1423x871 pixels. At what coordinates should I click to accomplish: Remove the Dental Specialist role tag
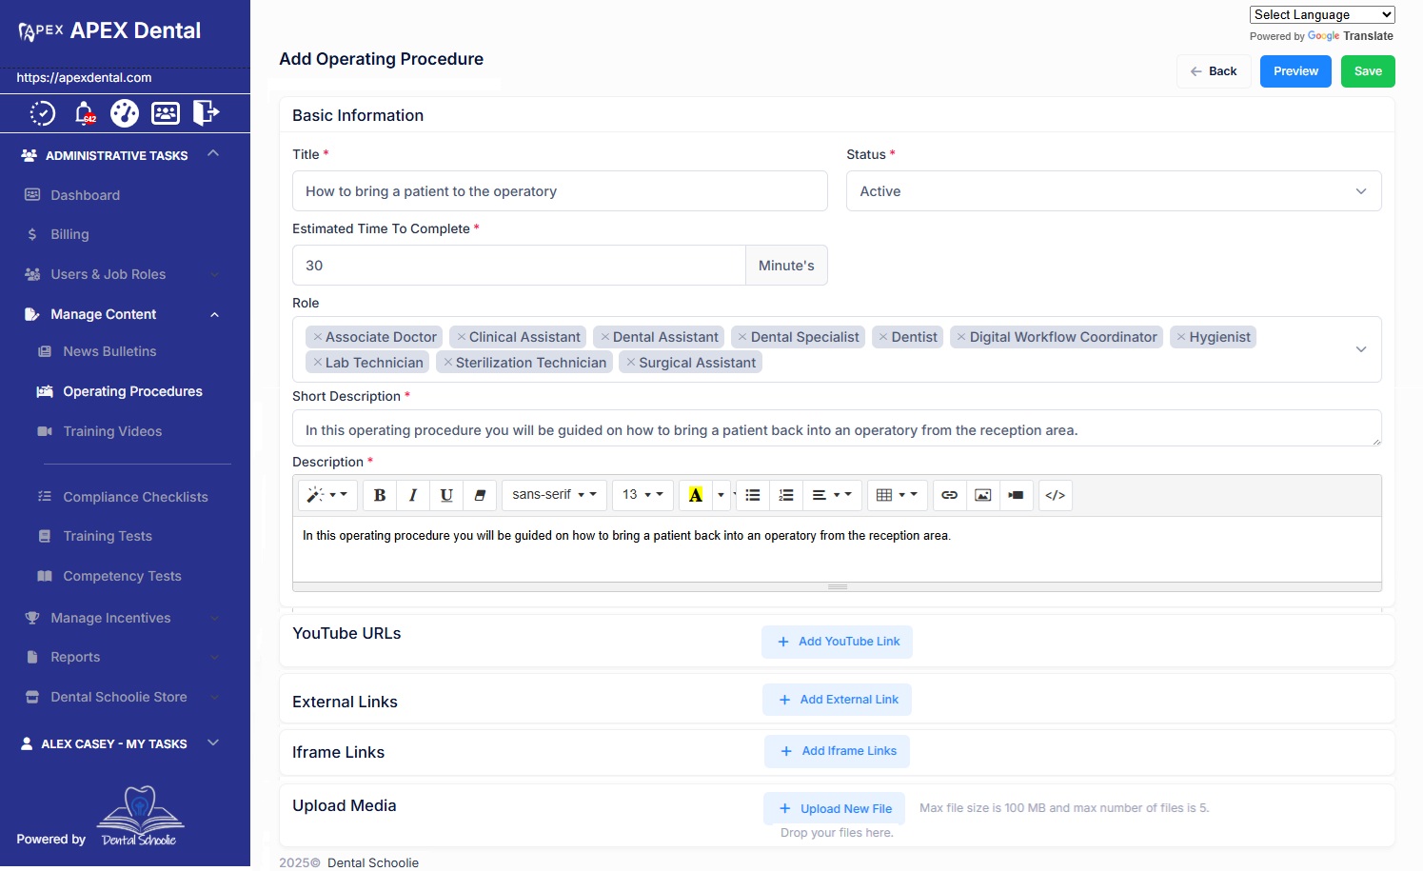[743, 337]
